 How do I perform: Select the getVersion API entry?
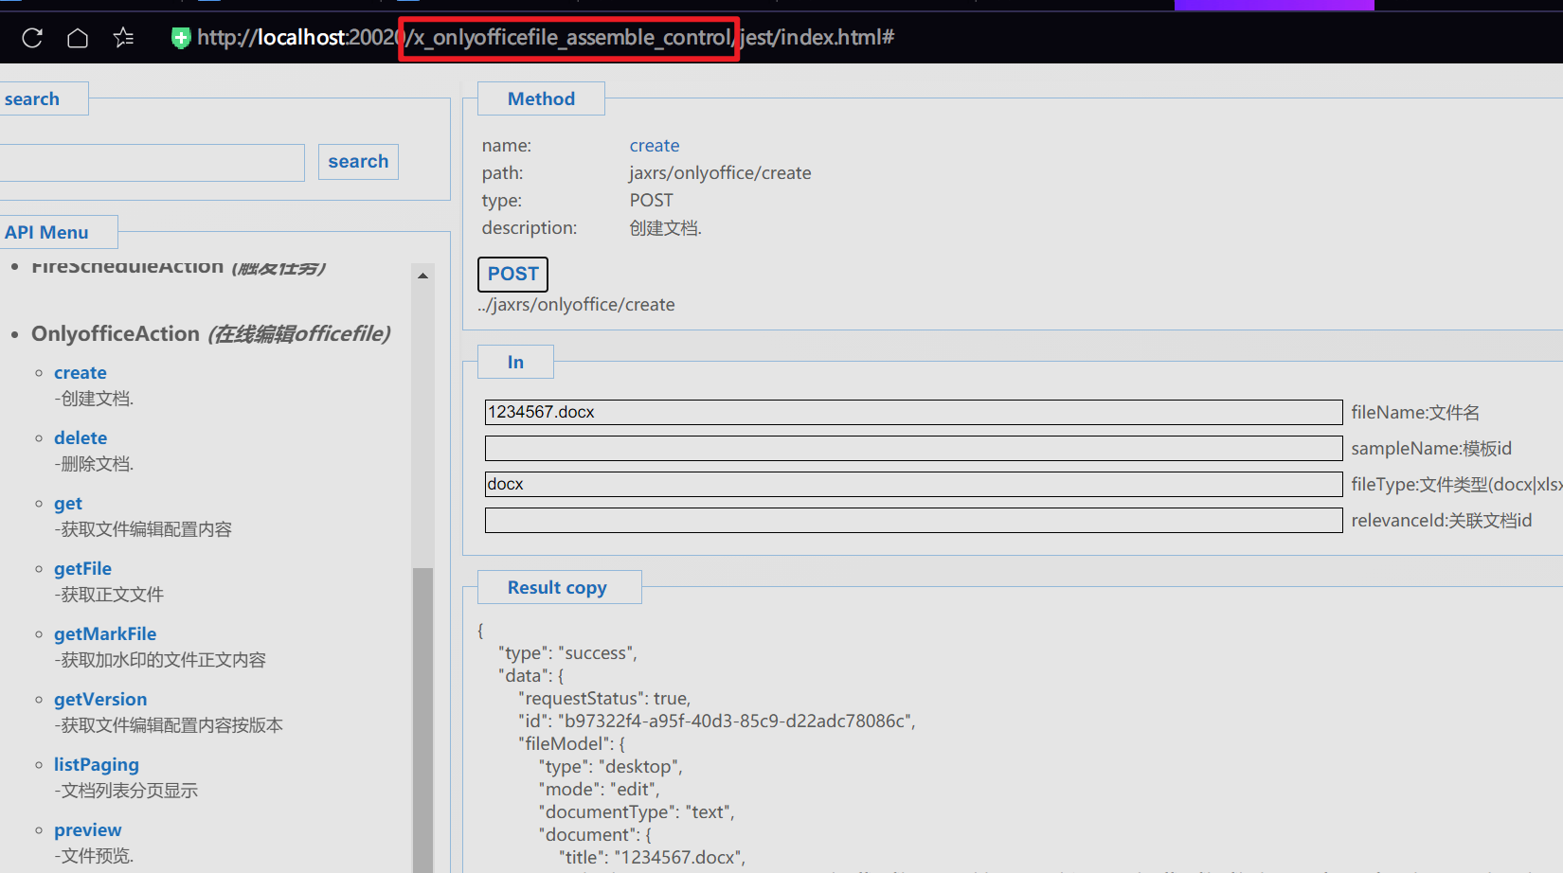point(100,699)
